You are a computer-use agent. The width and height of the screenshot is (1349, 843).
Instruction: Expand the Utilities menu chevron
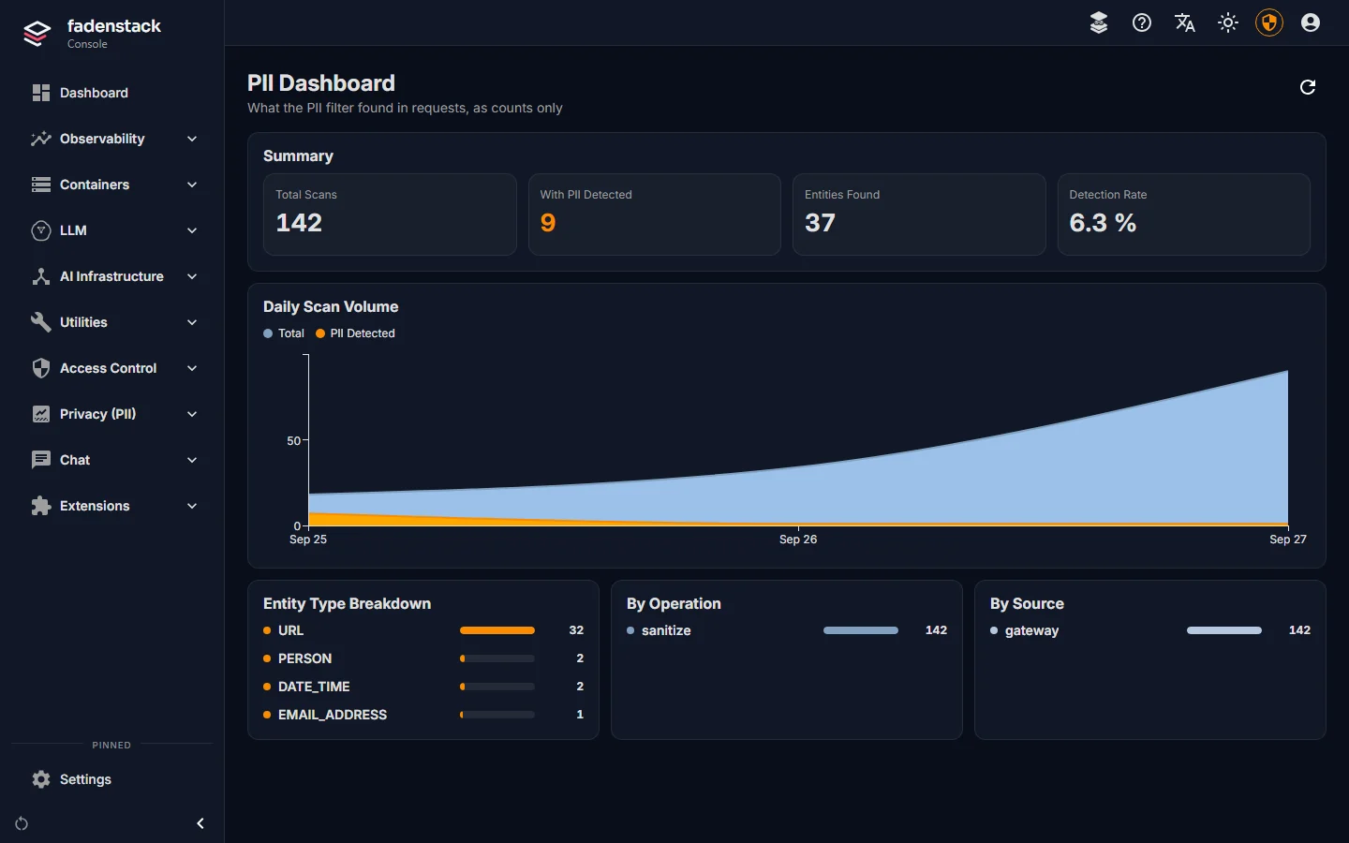pos(192,322)
